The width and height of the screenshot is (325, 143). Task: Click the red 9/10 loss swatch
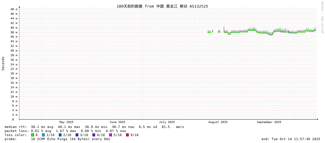pyautogui.click(x=127, y=135)
